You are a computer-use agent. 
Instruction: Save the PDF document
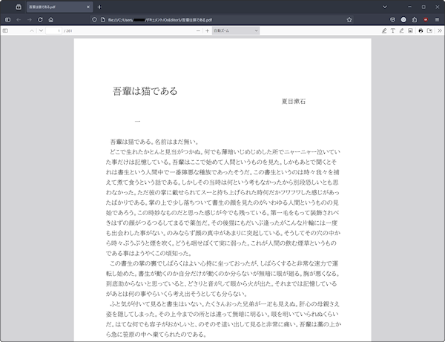coord(429,31)
